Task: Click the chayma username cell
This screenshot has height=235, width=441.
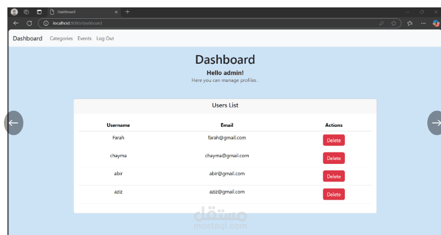Action: click(118, 156)
